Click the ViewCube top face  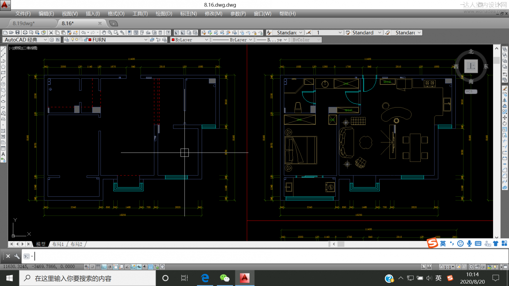[471, 66]
